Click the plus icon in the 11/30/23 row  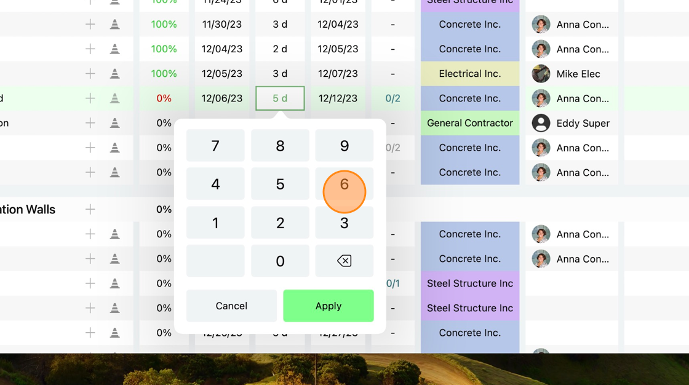90,24
